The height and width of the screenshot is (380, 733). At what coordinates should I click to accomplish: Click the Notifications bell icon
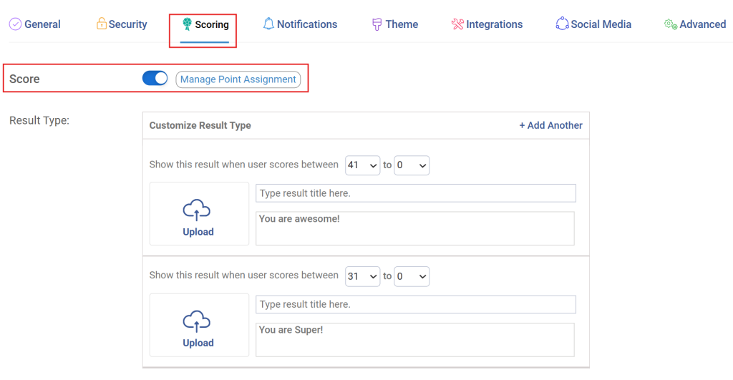(268, 24)
